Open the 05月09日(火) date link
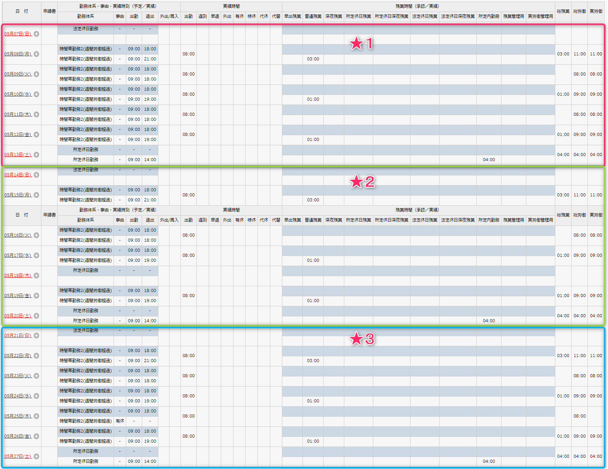Screen dimensions: 608x469 tap(18, 74)
